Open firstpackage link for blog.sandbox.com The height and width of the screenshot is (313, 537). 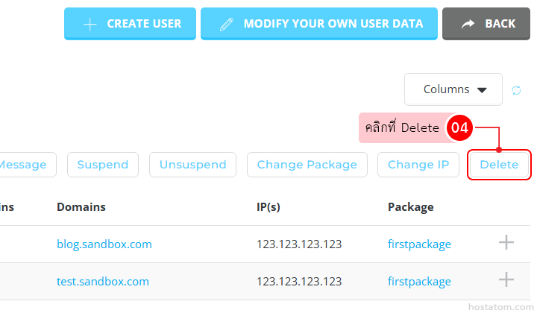click(x=419, y=244)
